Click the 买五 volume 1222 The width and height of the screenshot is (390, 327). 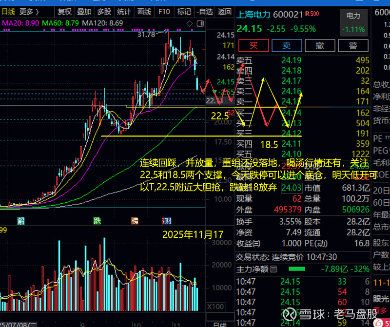tap(361, 154)
